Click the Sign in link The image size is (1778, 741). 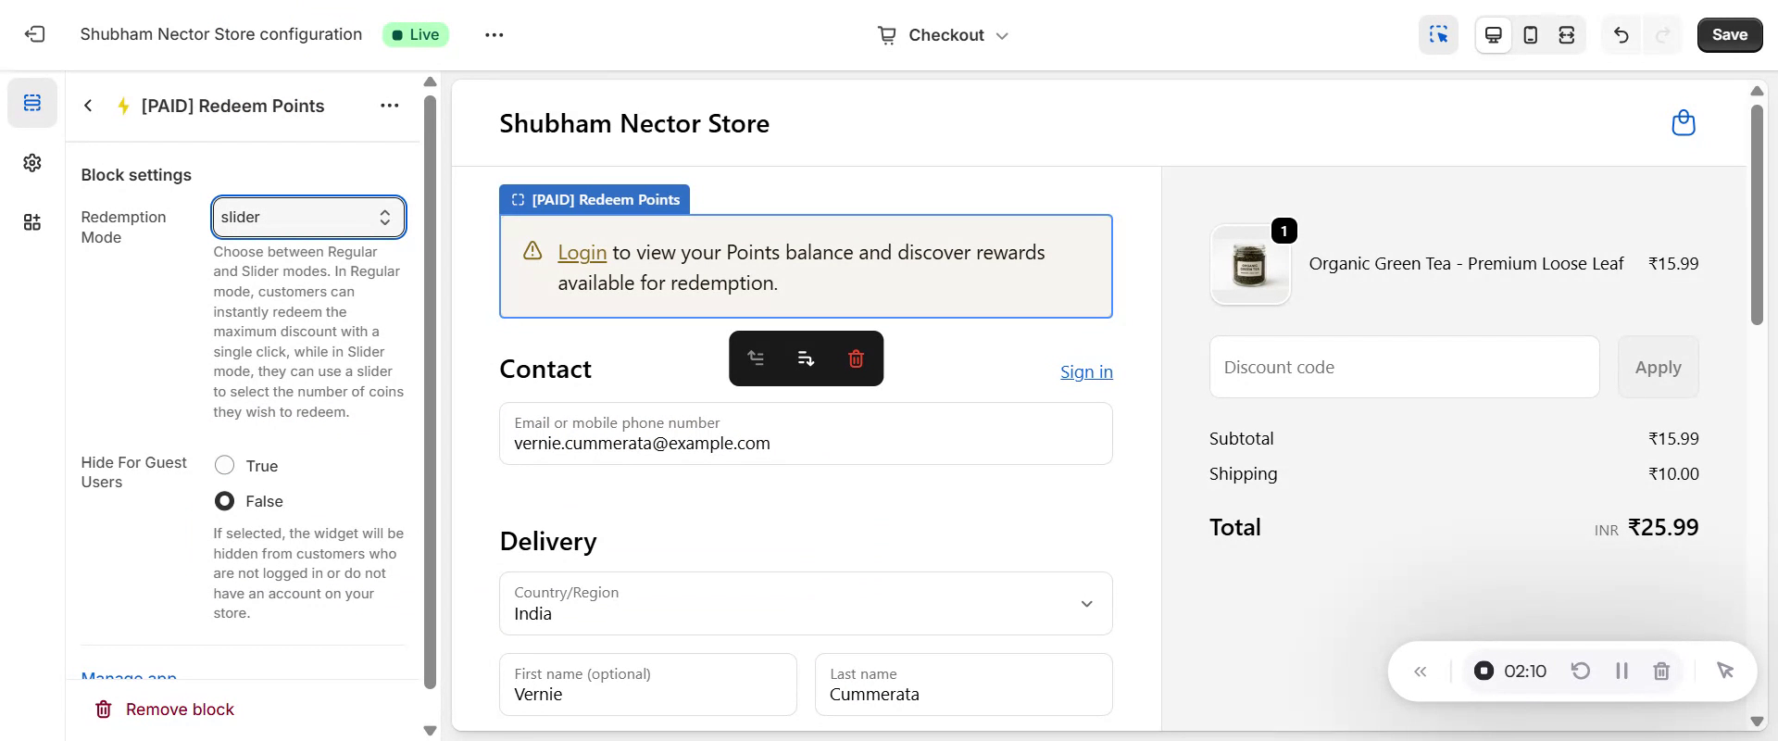coord(1086,371)
